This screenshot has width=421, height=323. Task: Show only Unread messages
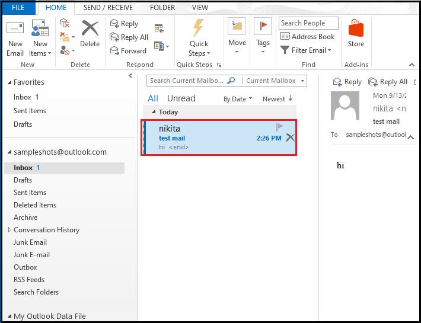(181, 98)
